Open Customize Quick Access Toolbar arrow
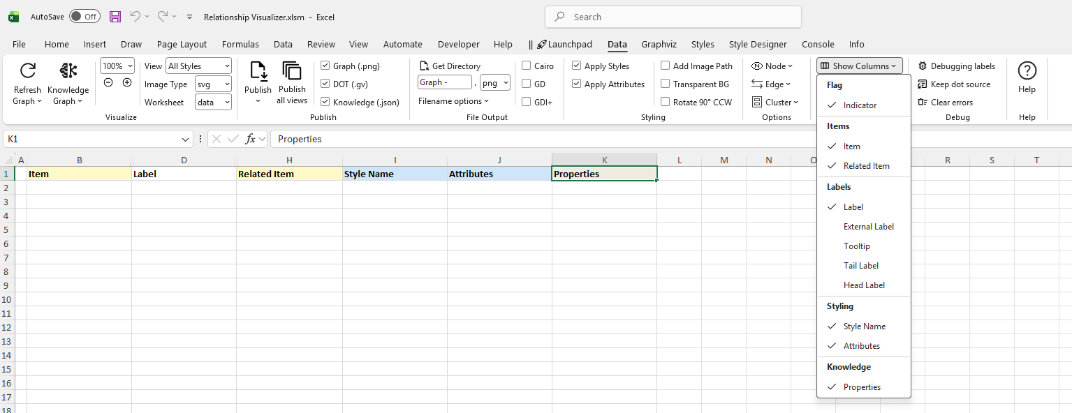Image resolution: width=1072 pixels, height=413 pixels. [189, 17]
